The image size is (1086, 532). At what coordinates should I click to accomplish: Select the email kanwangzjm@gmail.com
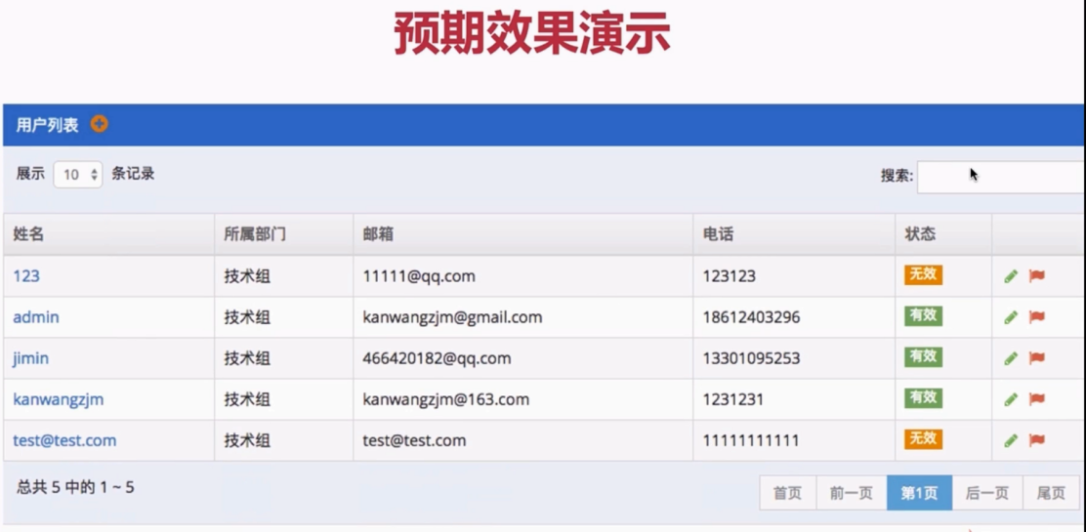coord(452,317)
